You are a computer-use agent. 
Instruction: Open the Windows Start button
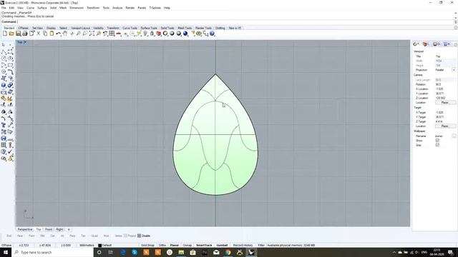pyautogui.click(x=5, y=252)
